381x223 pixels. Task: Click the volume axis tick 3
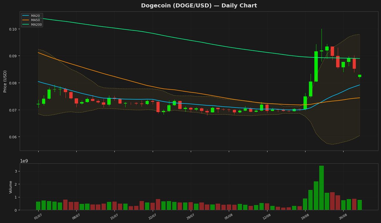(x=16, y=171)
